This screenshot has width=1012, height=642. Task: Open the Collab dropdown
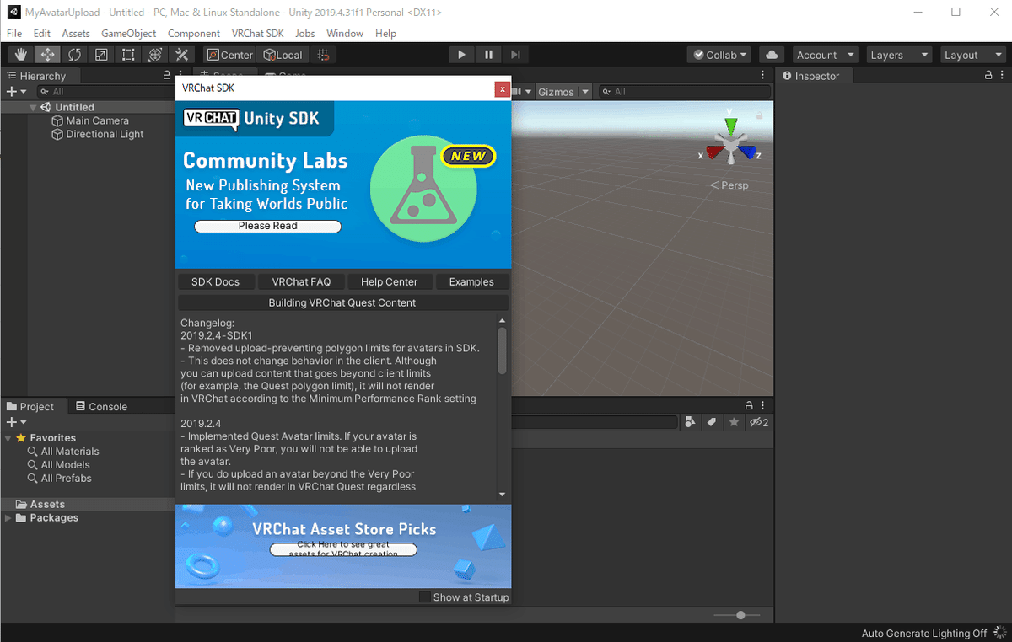(x=719, y=55)
